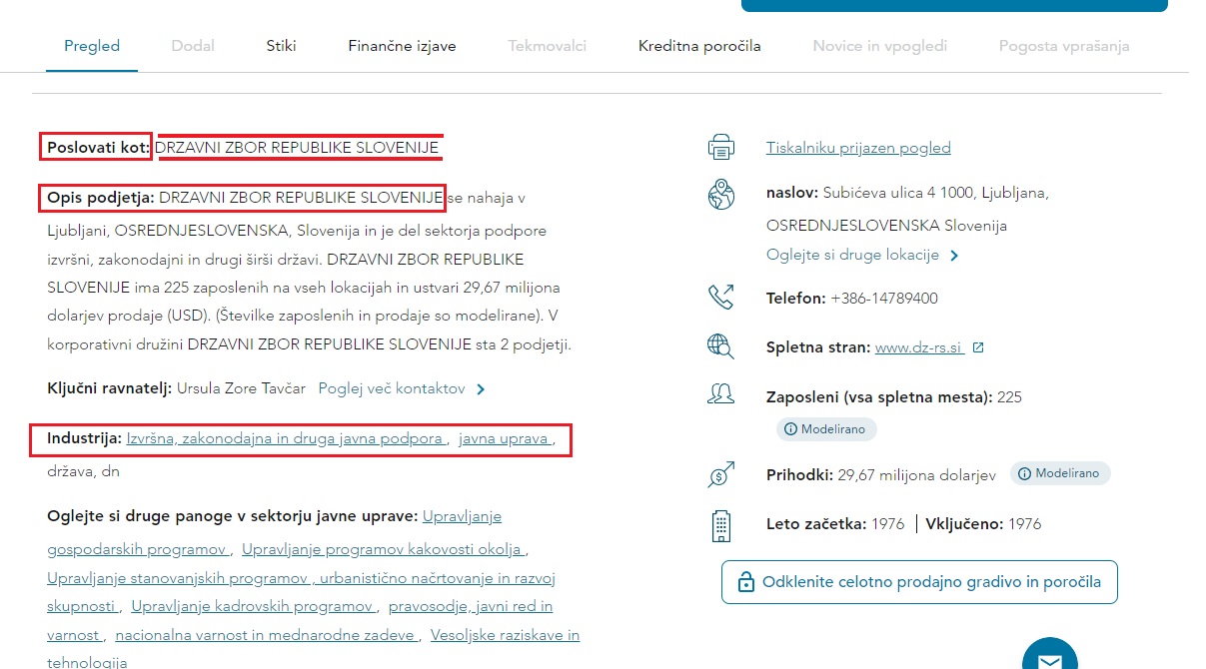Click the globe location pin address icon
Viewport: 1206px width, 669px height.
(720, 194)
